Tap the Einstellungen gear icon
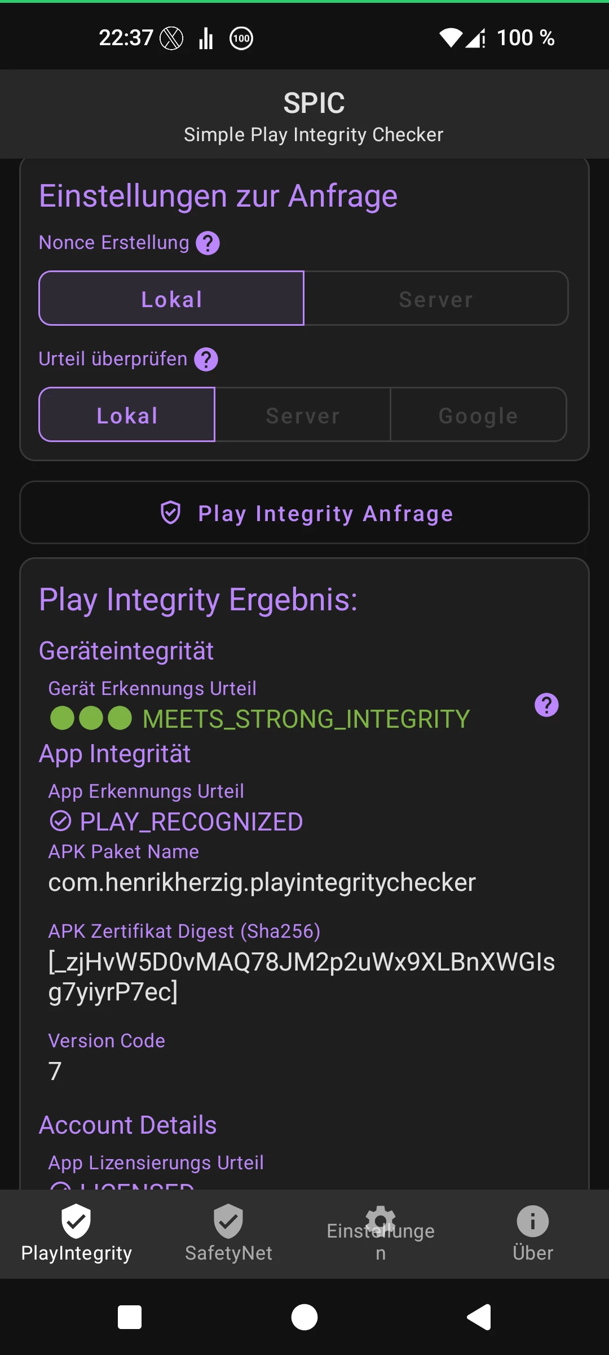609x1355 pixels. coord(381,1219)
